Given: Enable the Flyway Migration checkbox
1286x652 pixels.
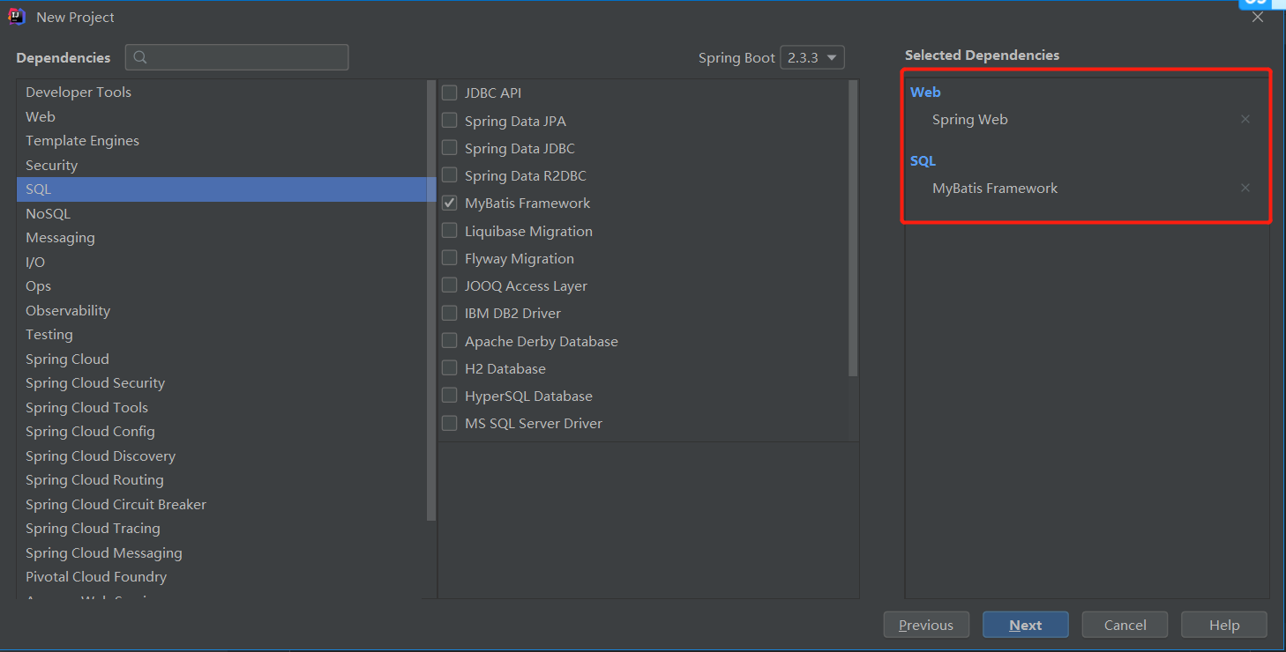Looking at the screenshot, I should [450, 258].
